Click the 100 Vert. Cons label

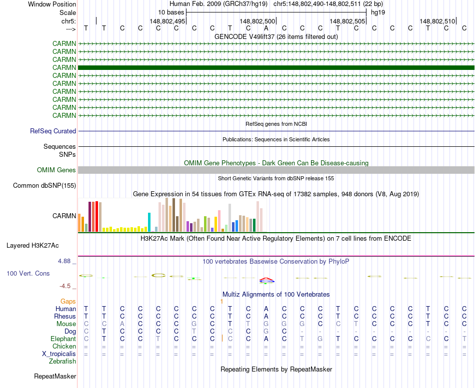[x=28, y=273]
